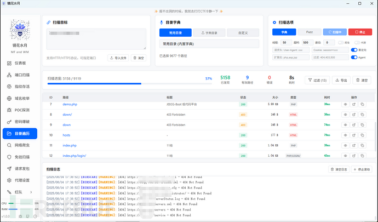378x222 pixels.
Task: Clear the scan target with 清空
Action: pyautogui.click(x=139, y=58)
